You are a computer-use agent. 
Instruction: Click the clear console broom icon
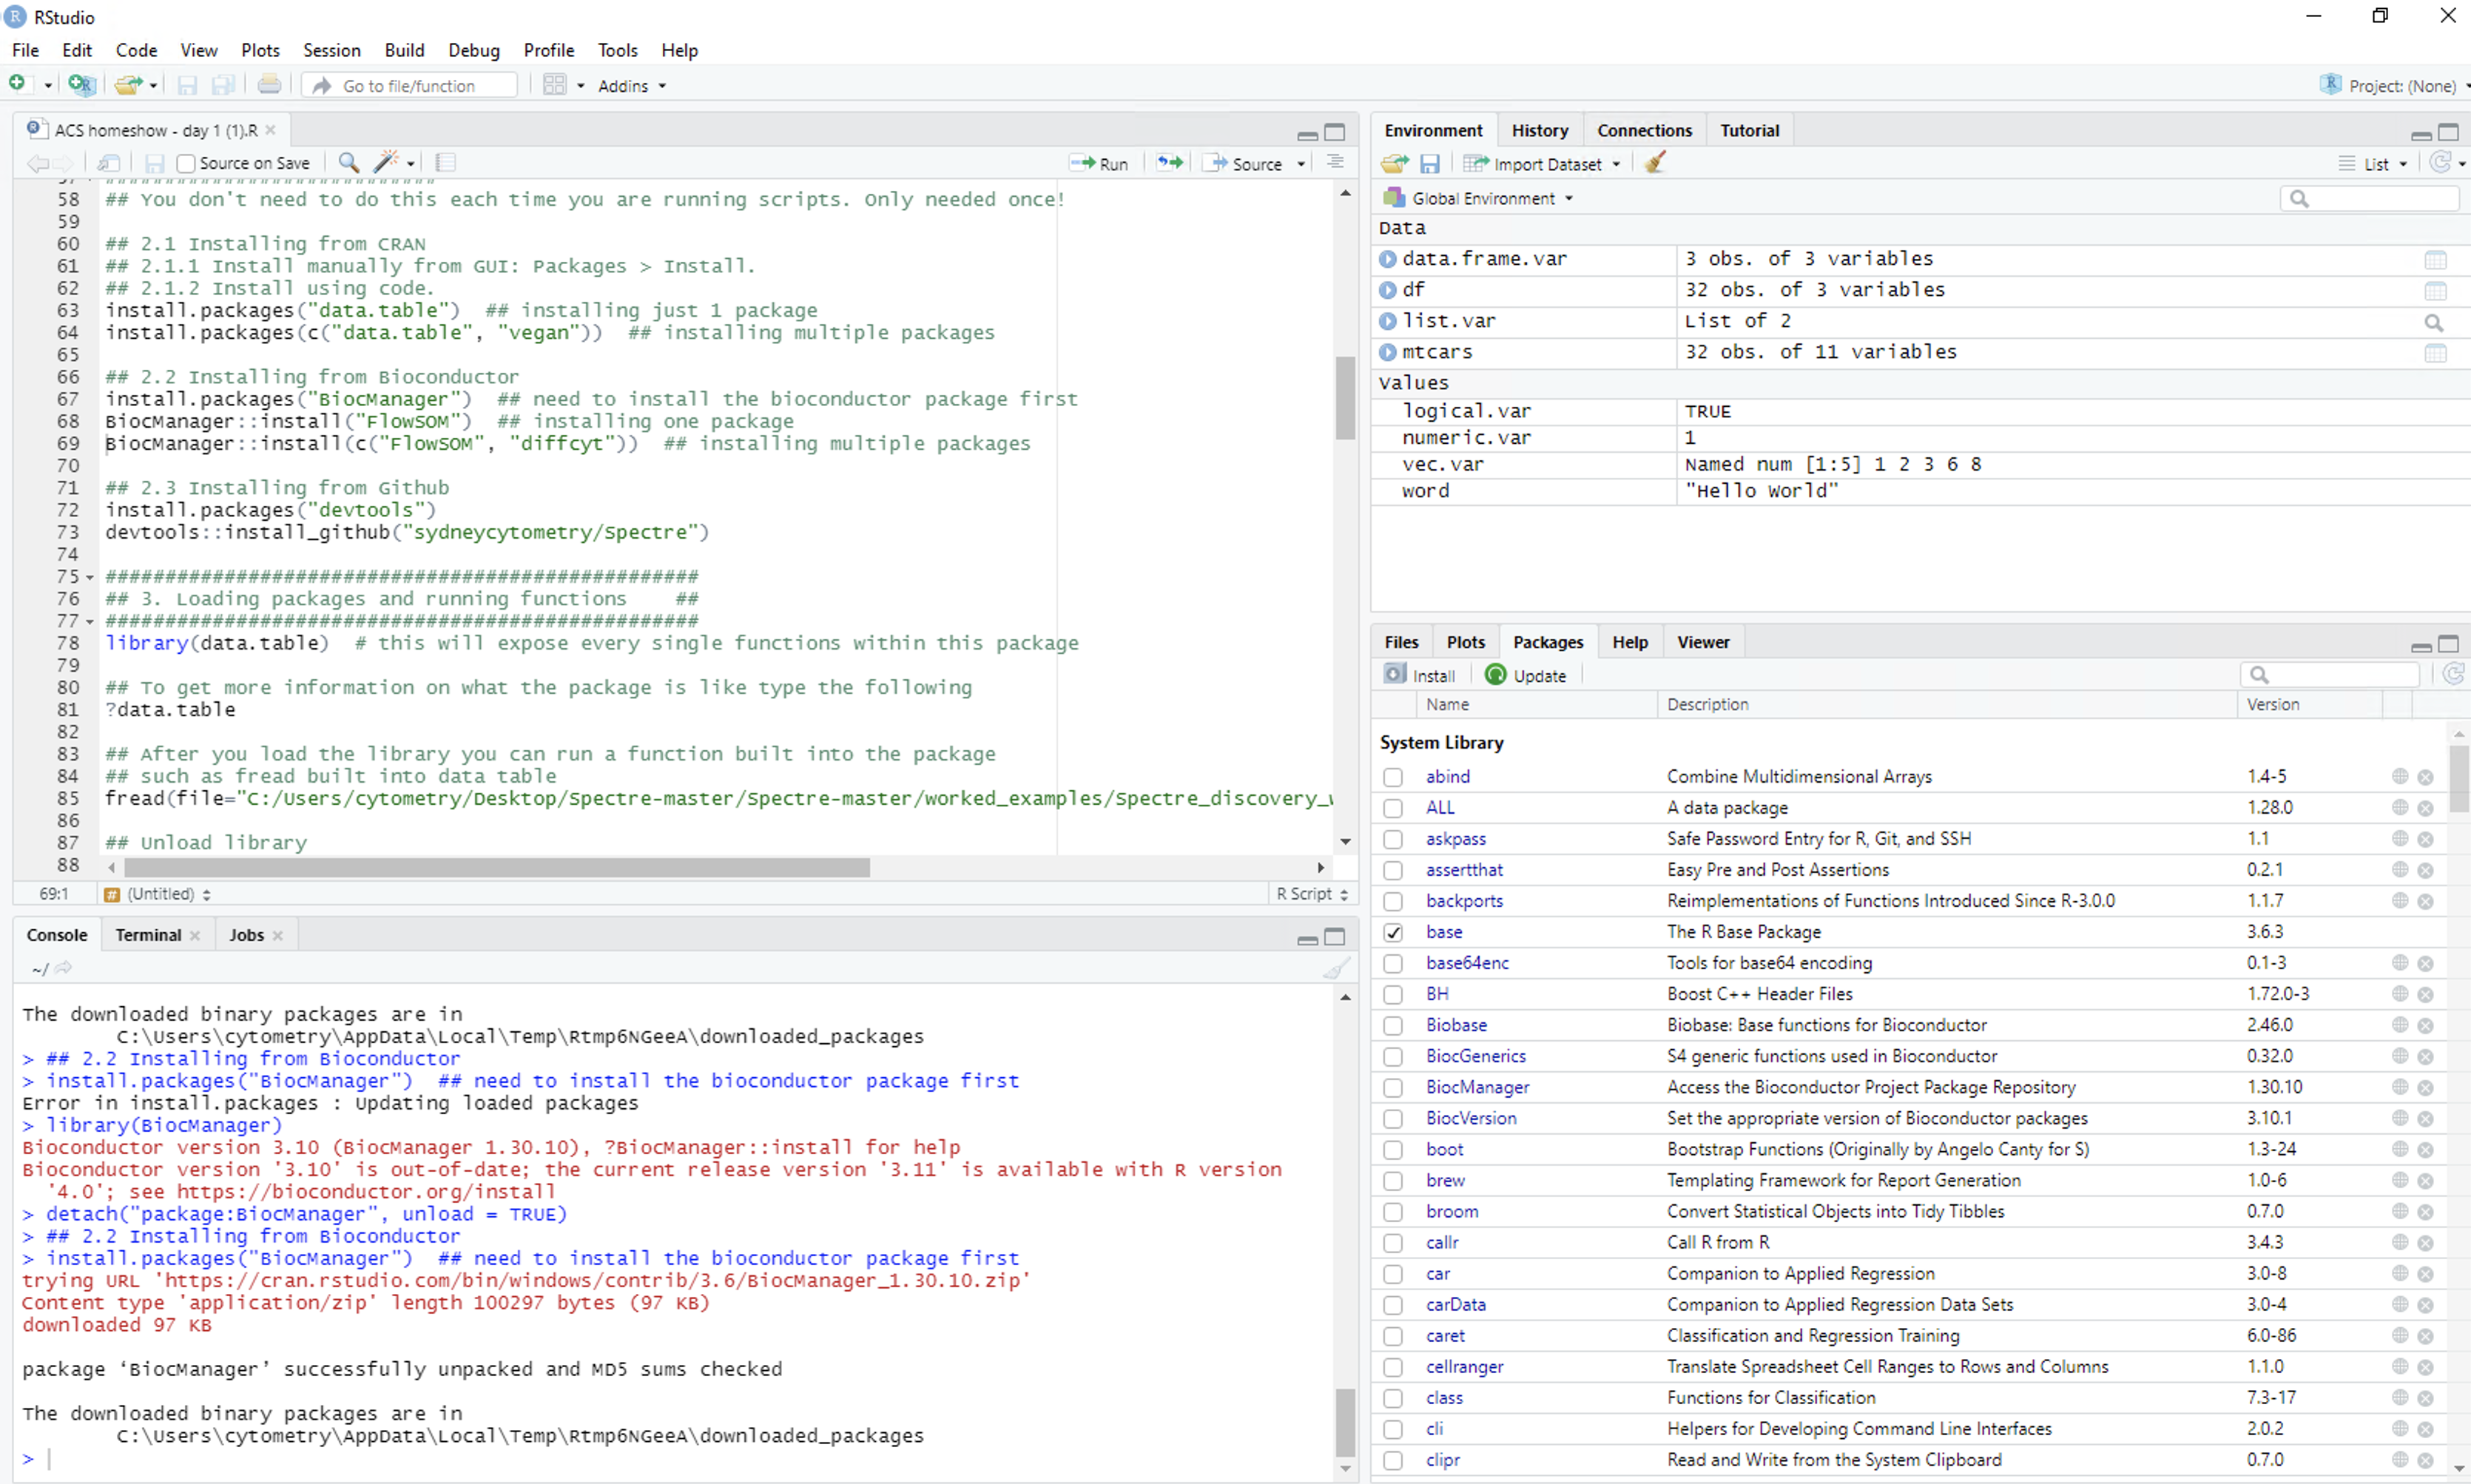[1336, 968]
